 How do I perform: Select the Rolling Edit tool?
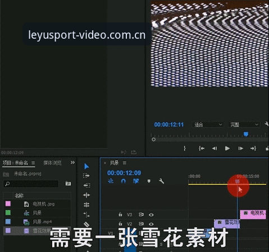[x=86, y=205]
